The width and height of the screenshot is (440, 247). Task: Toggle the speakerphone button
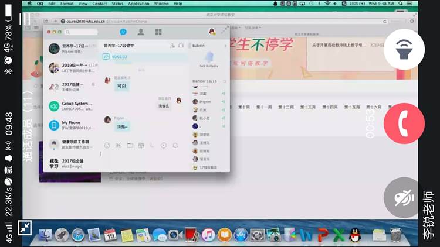(x=404, y=49)
